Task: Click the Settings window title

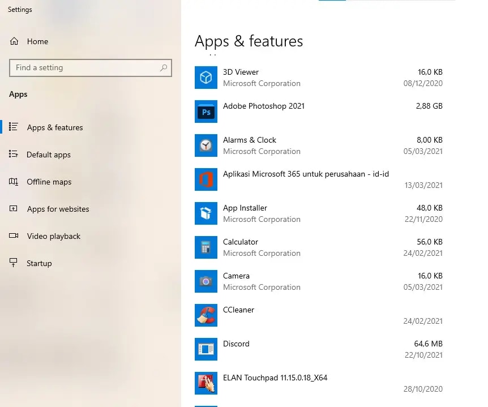Action: click(20, 10)
